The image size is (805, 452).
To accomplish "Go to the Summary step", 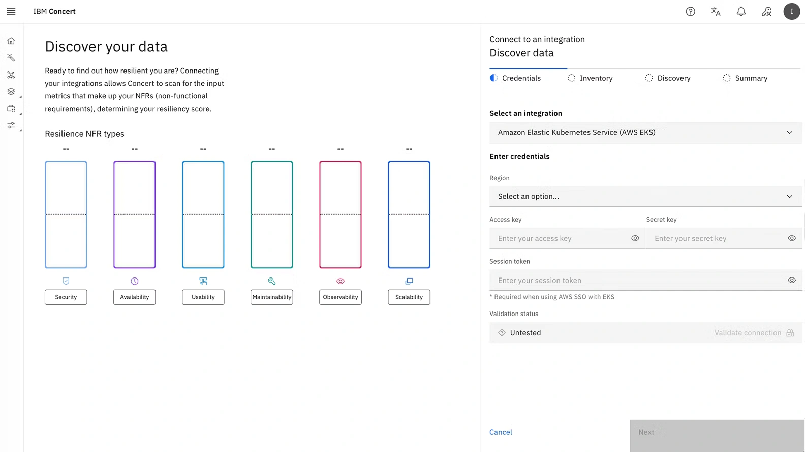I will 751,78.
